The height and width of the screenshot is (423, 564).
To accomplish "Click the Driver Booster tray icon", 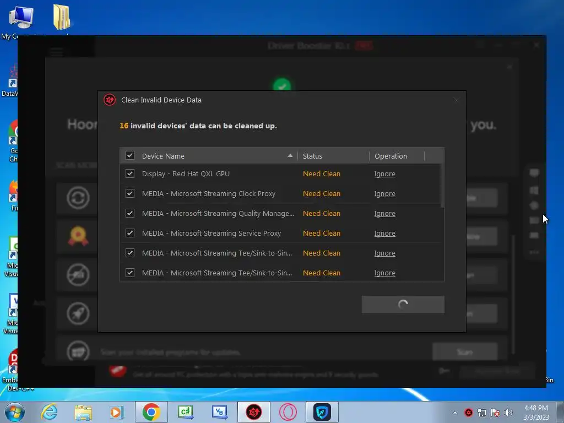I will click(468, 413).
